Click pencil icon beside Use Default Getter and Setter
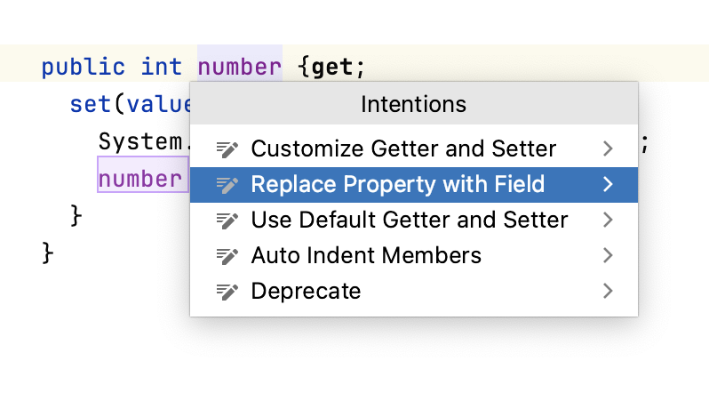The width and height of the screenshot is (709, 393). [x=228, y=220]
